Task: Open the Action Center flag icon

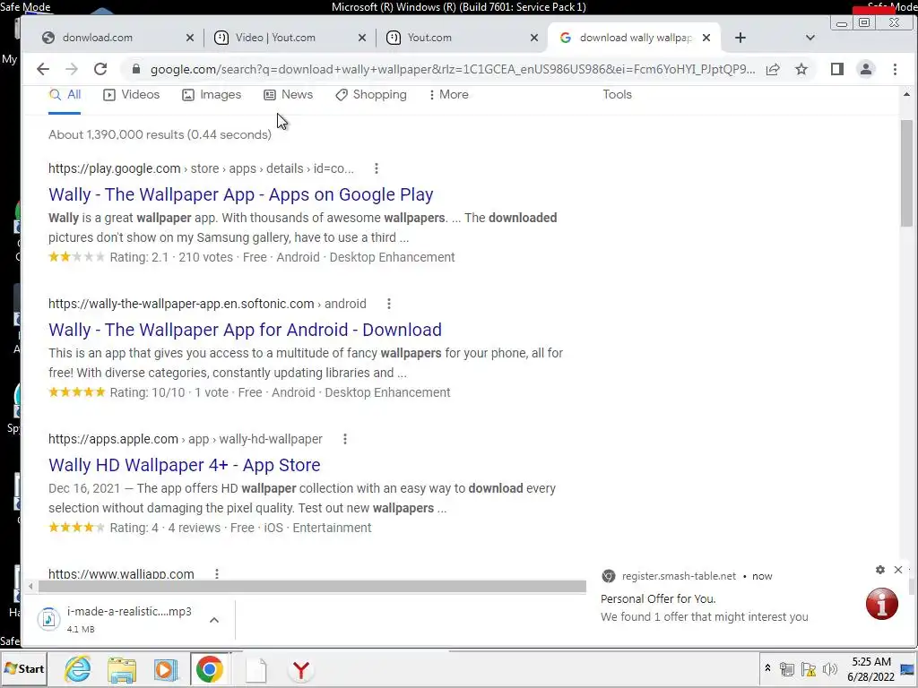Action: click(809, 668)
